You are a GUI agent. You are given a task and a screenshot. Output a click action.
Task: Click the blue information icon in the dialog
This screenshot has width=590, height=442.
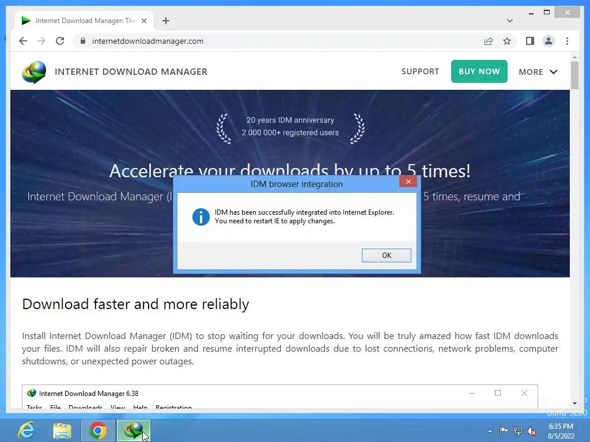coord(201,217)
